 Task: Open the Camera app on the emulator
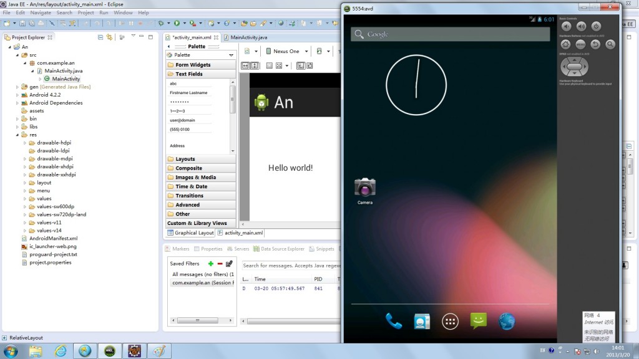[x=365, y=187]
